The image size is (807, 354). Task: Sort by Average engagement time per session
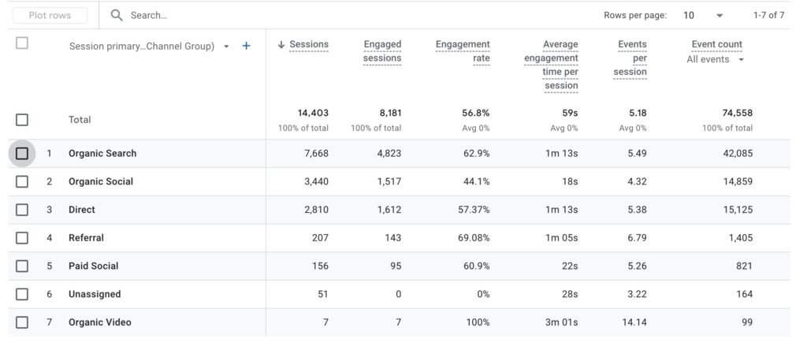pos(551,65)
